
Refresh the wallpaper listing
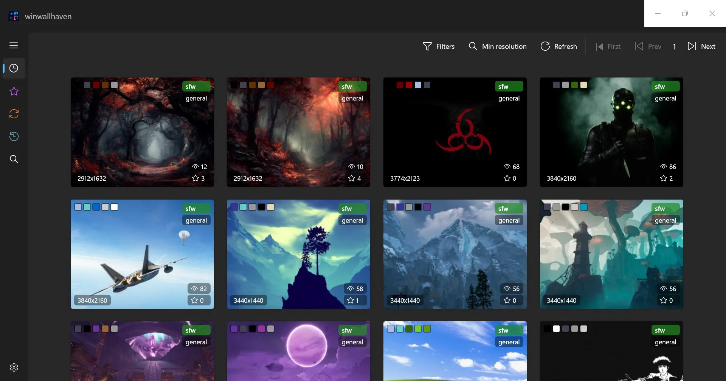coord(559,46)
